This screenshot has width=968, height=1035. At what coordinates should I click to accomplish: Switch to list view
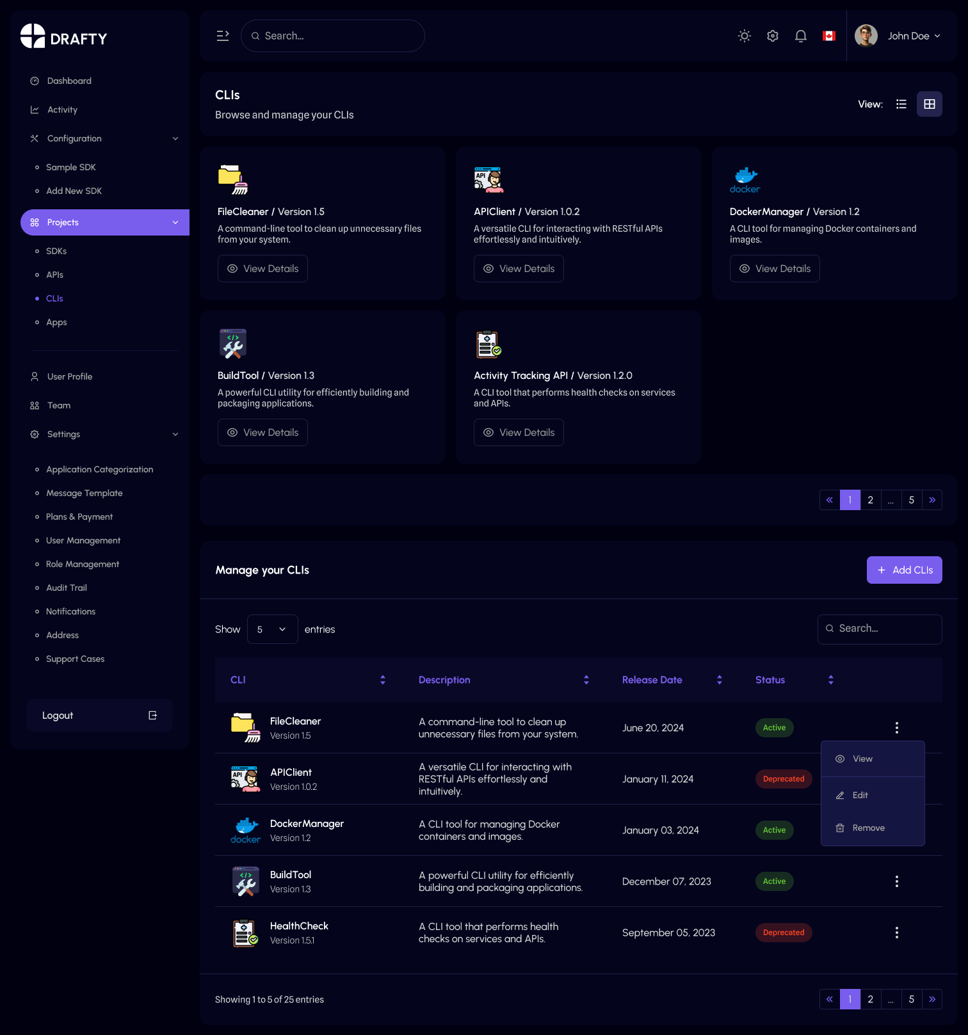coord(901,104)
